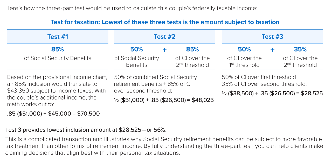Select the Test #3 column header

(272, 37)
